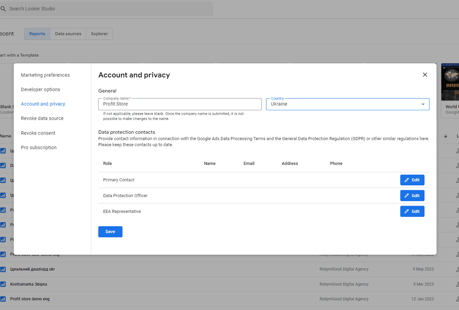The image size is (459, 310).
Task: Open Revoke data source section
Action: tap(42, 118)
